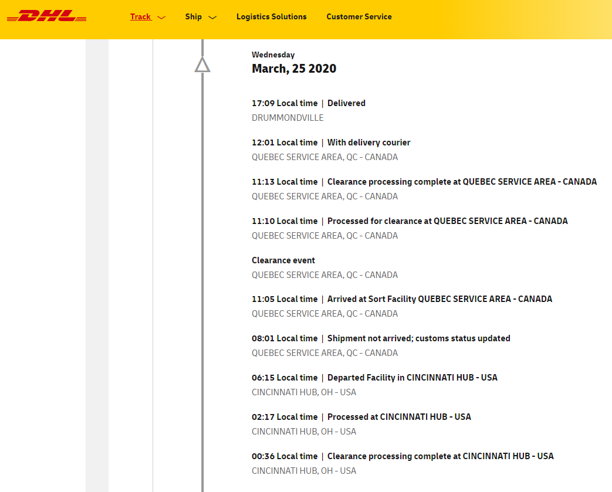Click the 02:17 Processed at CINCINNATI HUB entry

point(361,417)
